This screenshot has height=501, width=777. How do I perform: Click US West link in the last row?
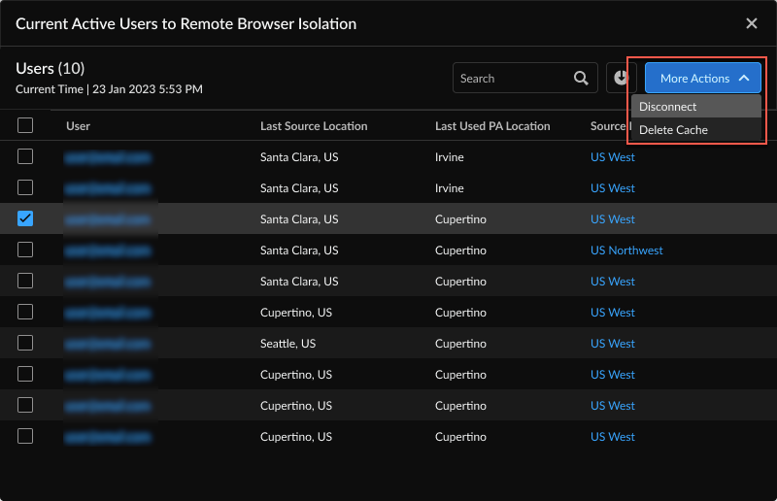612,437
